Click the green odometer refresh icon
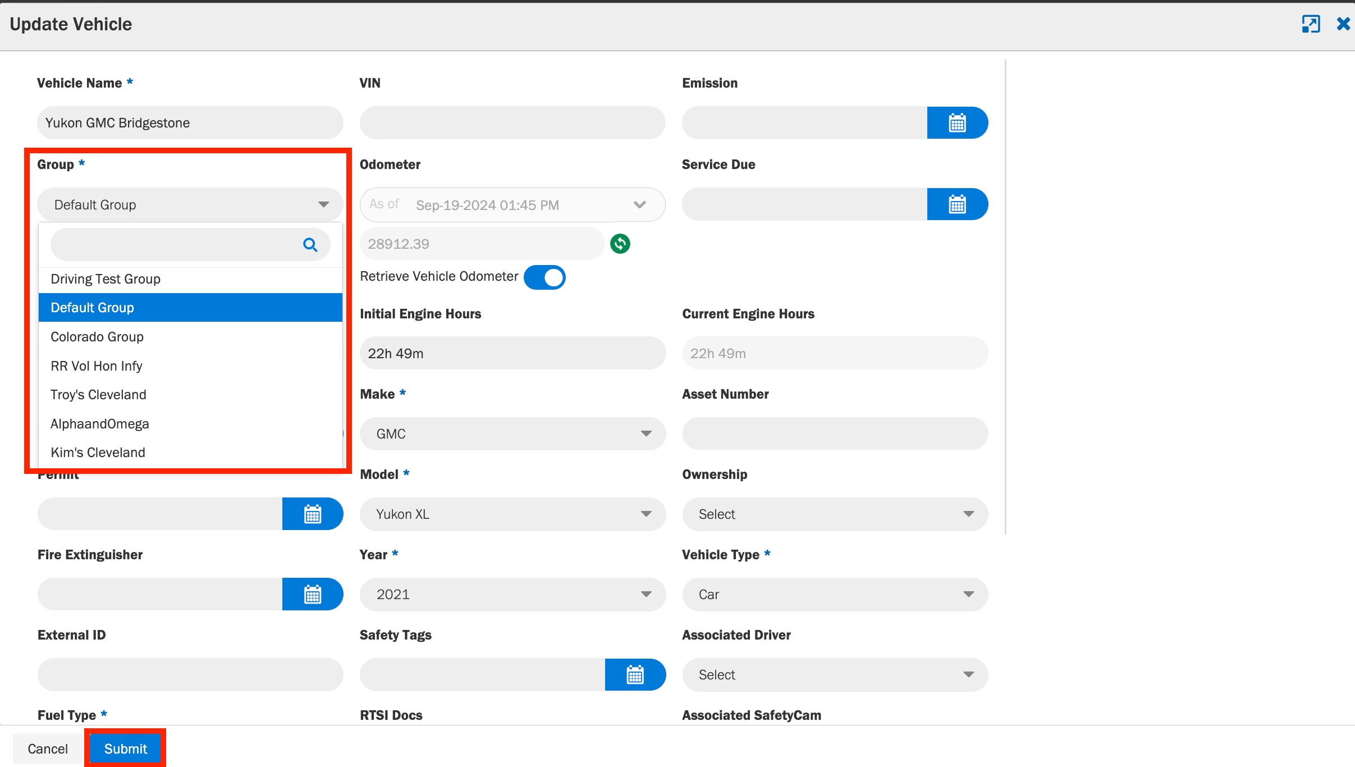 [x=620, y=244]
